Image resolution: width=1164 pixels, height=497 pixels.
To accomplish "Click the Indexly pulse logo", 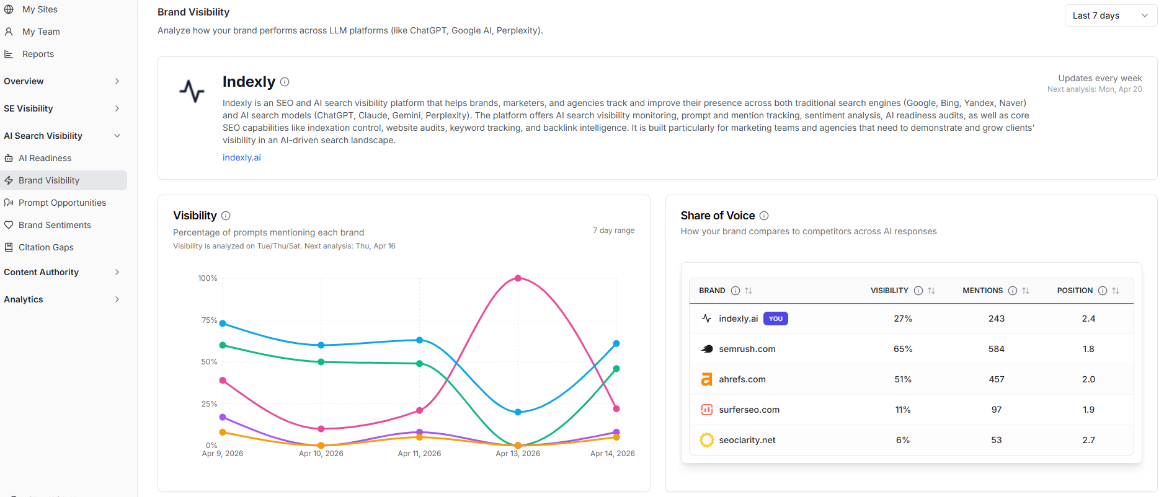I will [x=192, y=91].
